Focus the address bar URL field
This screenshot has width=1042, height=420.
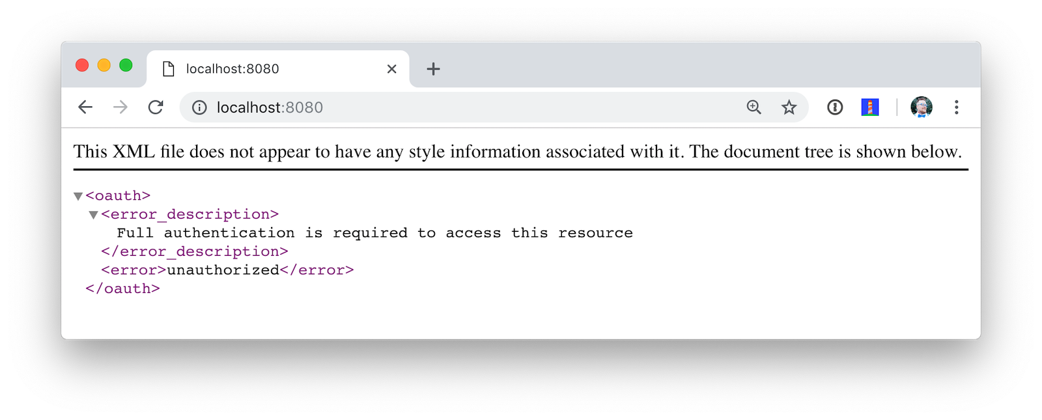[456, 107]
